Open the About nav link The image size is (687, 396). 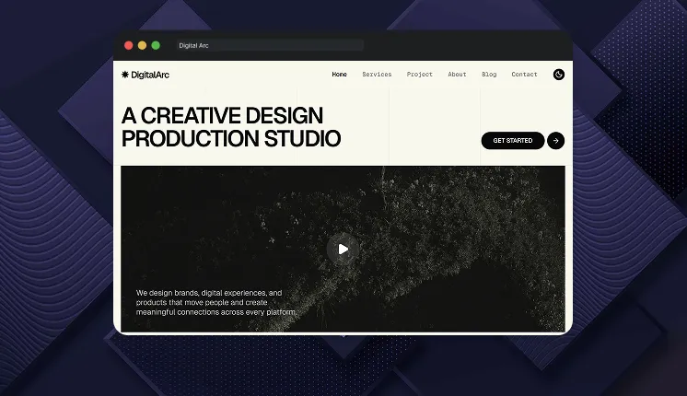(x=457, y=75)
